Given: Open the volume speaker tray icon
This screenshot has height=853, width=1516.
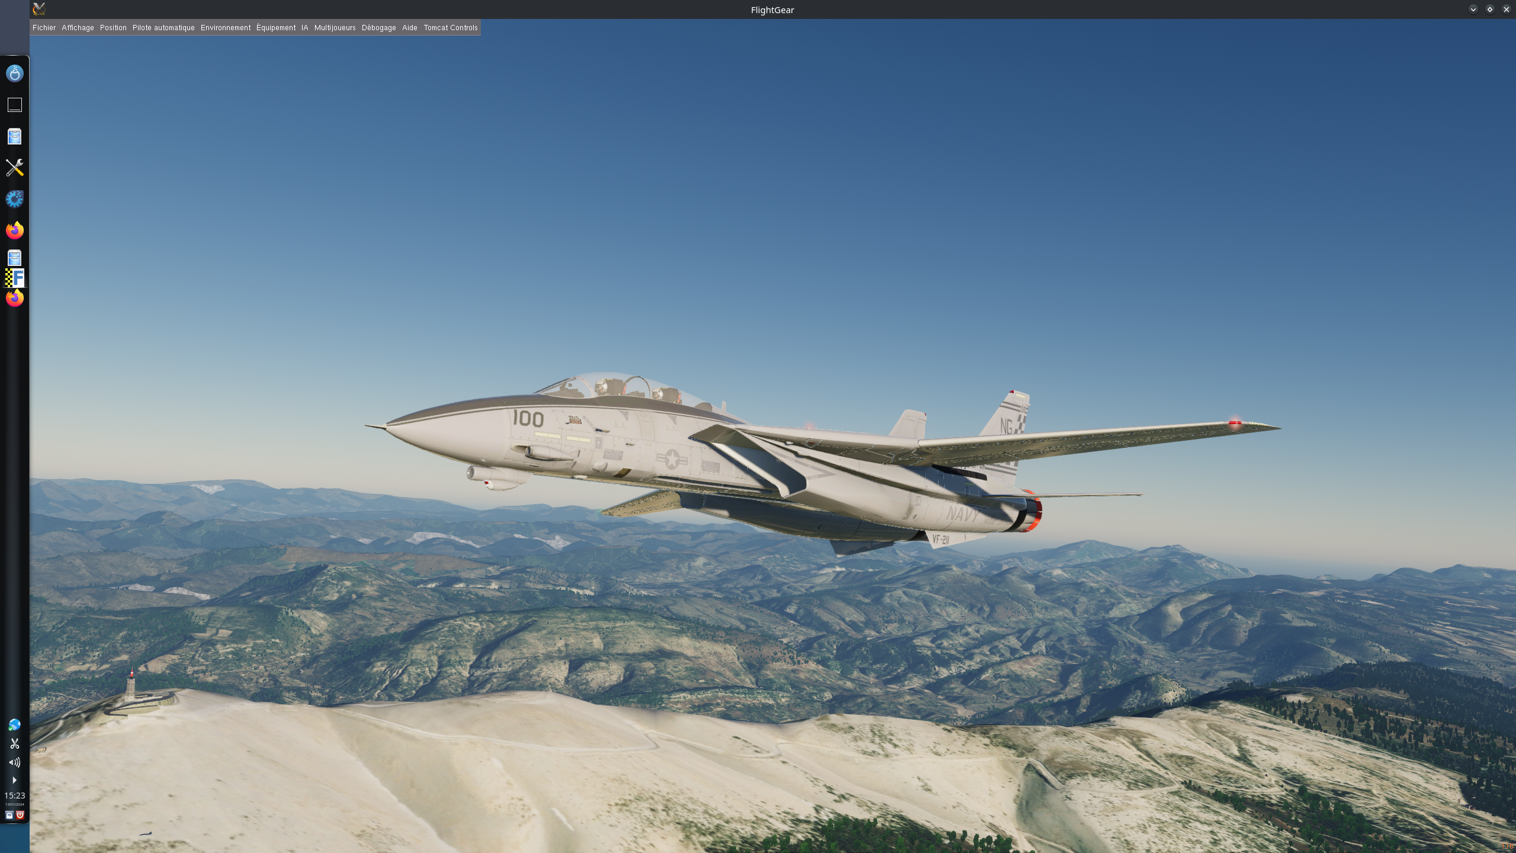Looking at the screenshot, I should coord(14,762).
